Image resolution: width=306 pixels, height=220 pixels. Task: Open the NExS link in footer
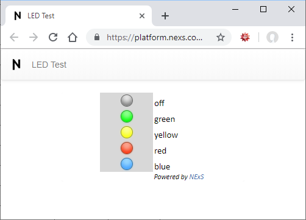(196, 177)
